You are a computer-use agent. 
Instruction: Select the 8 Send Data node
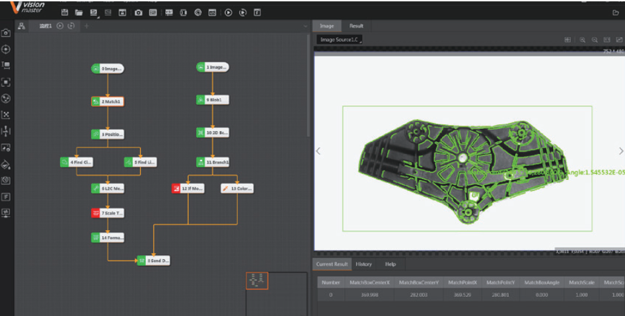153,260
